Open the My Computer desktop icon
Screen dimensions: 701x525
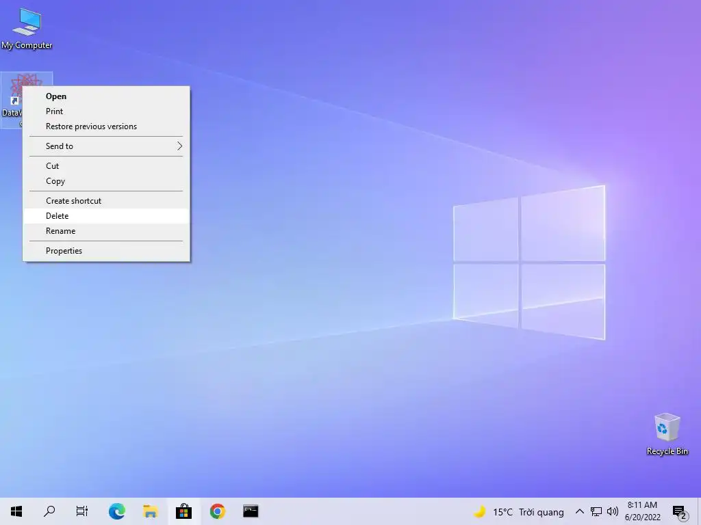[27, 28]
